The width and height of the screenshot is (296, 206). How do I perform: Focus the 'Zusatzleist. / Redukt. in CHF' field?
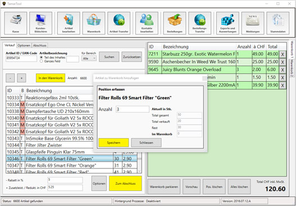tap(65, 188)
